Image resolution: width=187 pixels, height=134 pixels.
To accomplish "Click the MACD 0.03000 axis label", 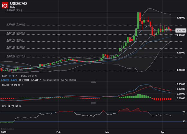I will click(181, 84).
